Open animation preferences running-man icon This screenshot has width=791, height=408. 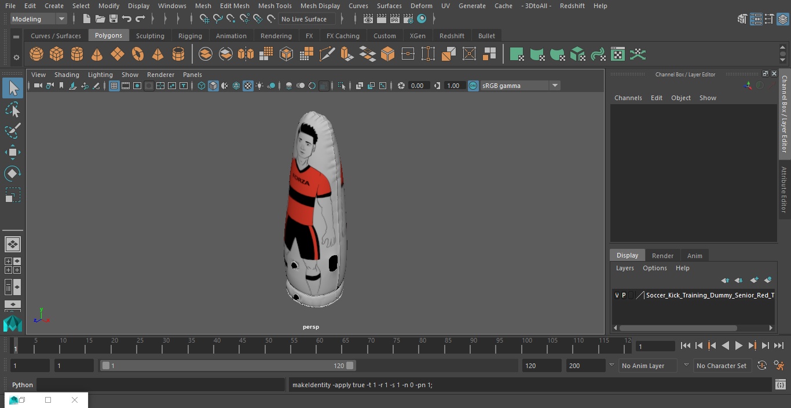pos(779,366)
